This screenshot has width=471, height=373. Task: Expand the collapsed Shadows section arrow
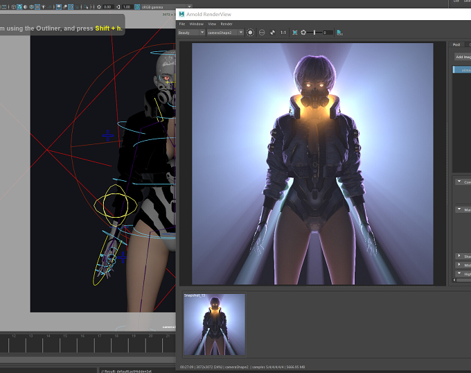coord(459,256)
